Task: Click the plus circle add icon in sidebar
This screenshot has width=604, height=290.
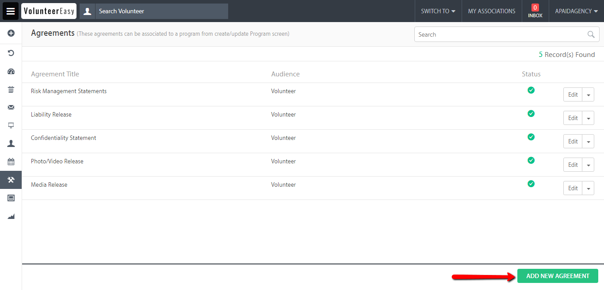Action: (11, 33)
